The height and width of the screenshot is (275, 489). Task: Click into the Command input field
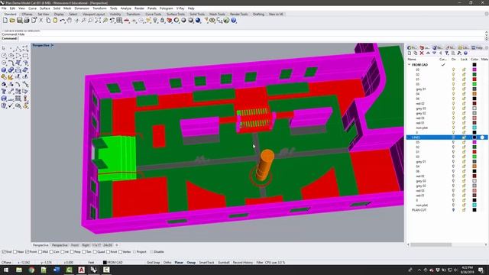(251, 38)
